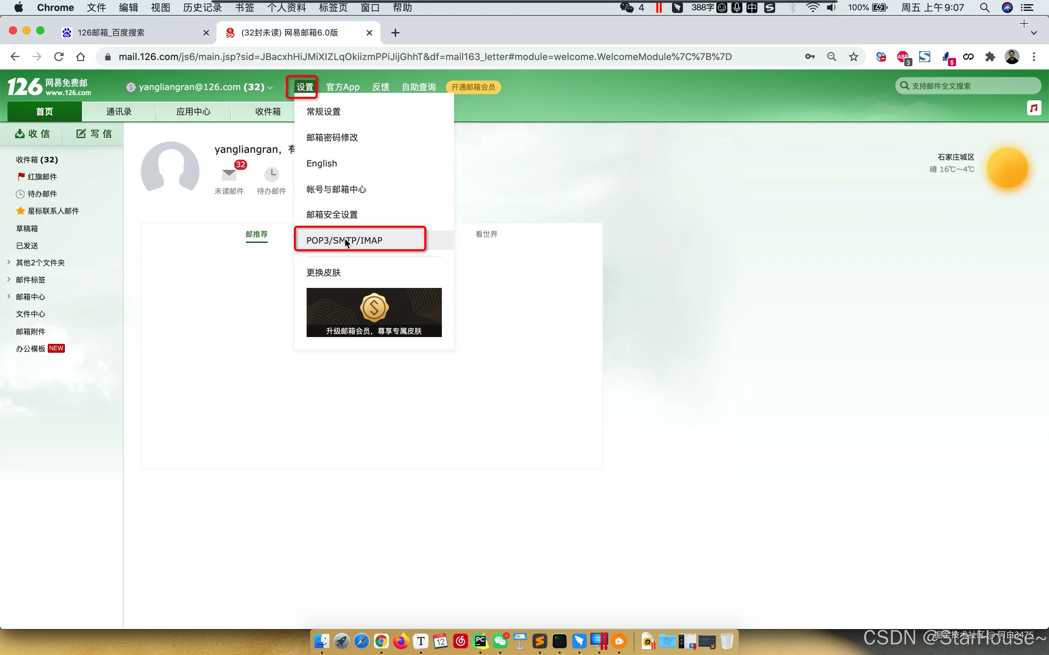The image size is (1049, 655).
Task: Open WeChat from the dock
Action: coord(501,642)
